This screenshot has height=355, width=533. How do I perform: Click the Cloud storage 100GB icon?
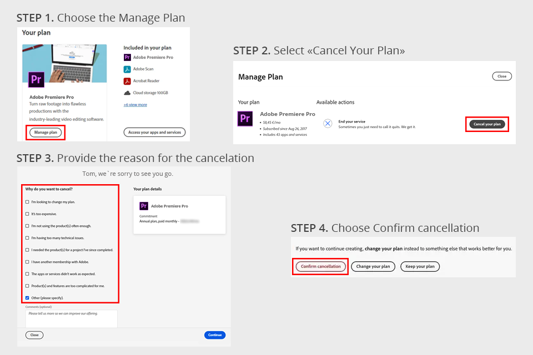(127, 93)
